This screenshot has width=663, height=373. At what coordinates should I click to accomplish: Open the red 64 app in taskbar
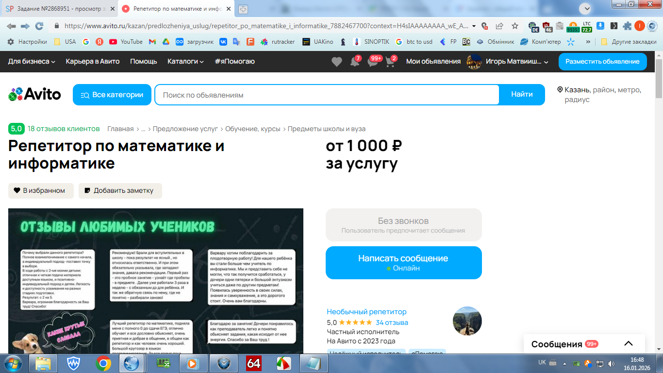point(254,363)
